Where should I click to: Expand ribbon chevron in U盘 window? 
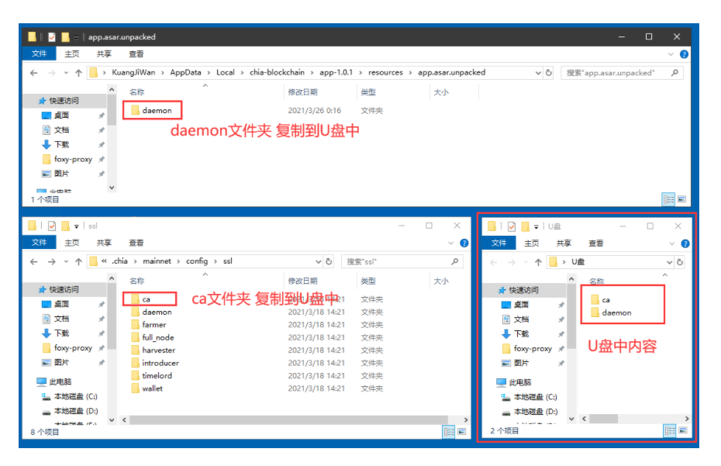pos(668,243)
